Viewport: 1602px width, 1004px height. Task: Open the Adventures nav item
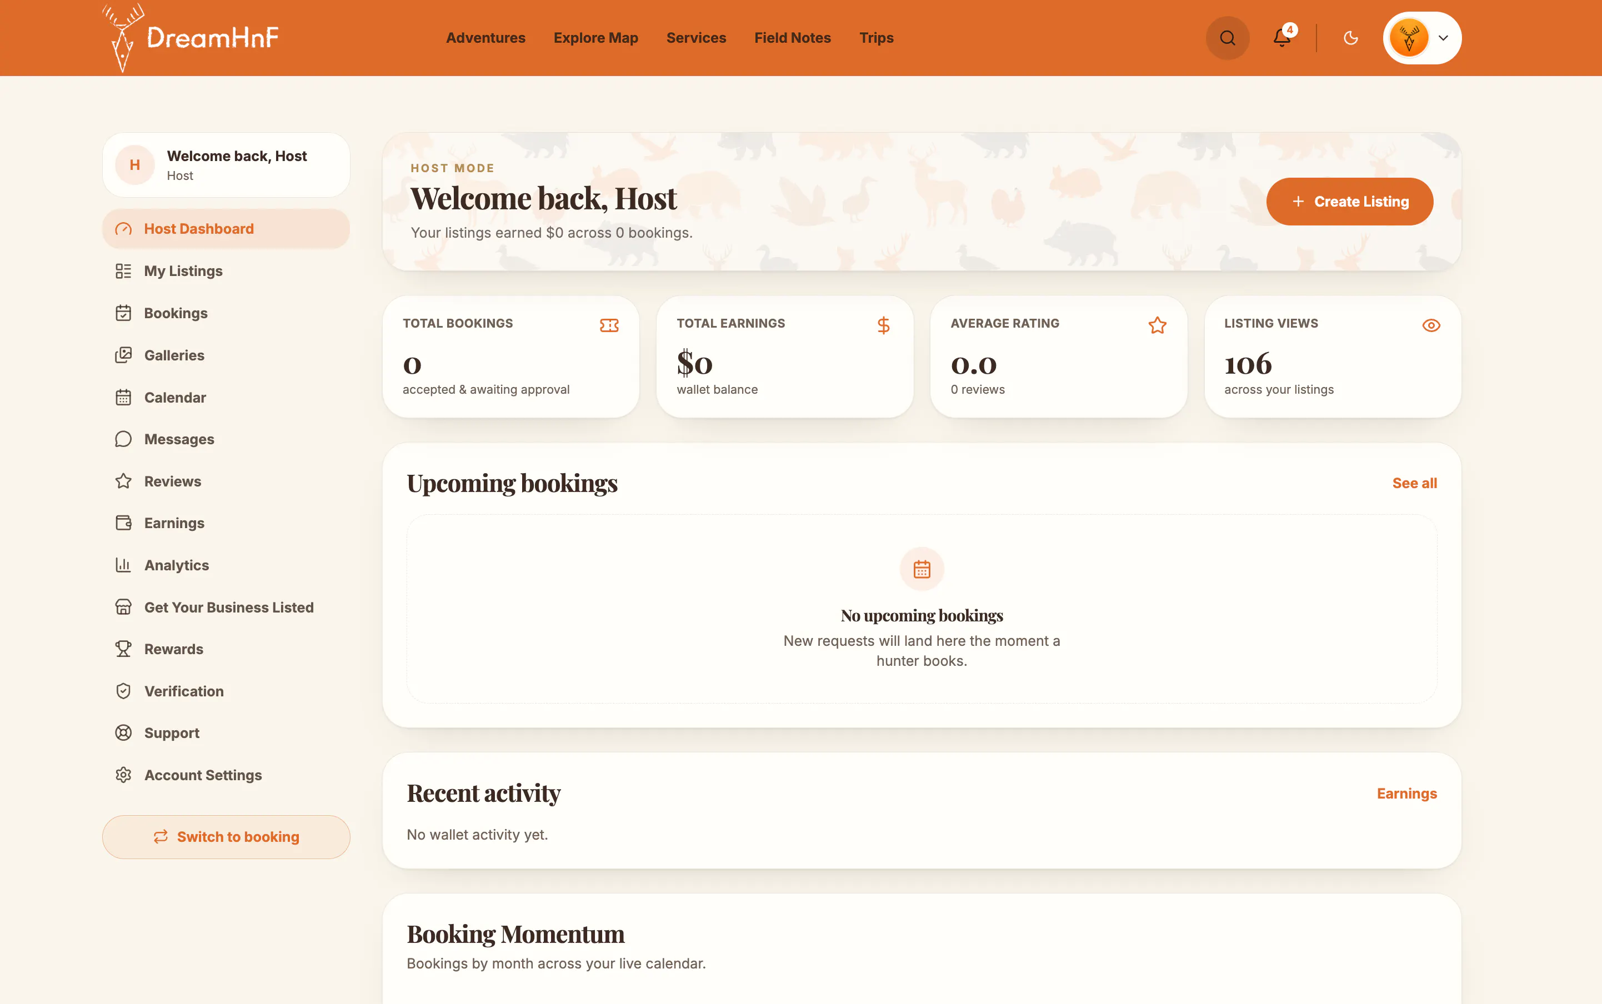coord(485,38)
